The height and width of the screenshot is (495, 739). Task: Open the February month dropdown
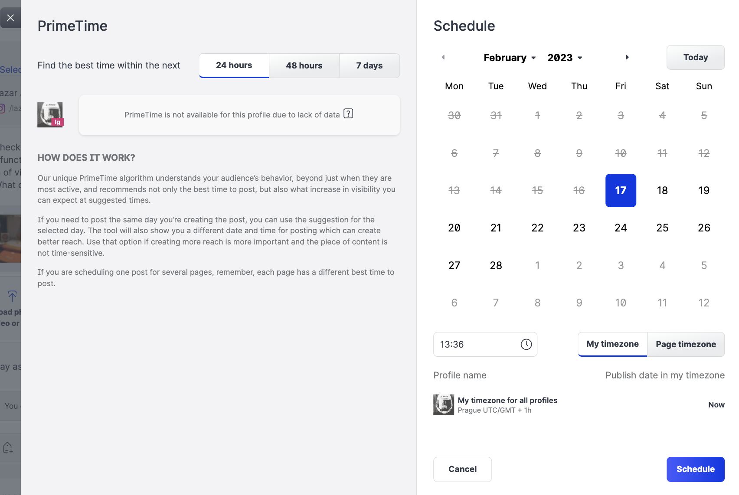pyautogui.click(x=510, y=58)
